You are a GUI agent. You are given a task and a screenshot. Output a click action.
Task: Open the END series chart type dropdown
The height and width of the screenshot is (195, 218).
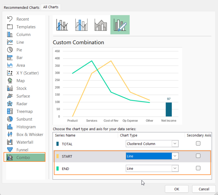tap(175, 169)
